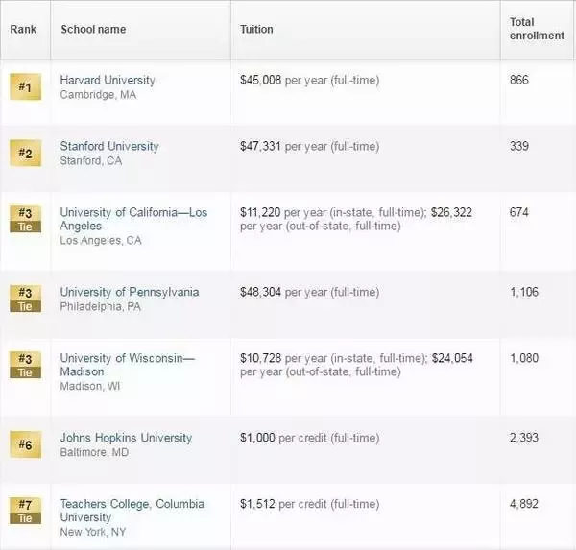Click the #2 gold rank badge

pyautogui.click(x=25, y=153)
